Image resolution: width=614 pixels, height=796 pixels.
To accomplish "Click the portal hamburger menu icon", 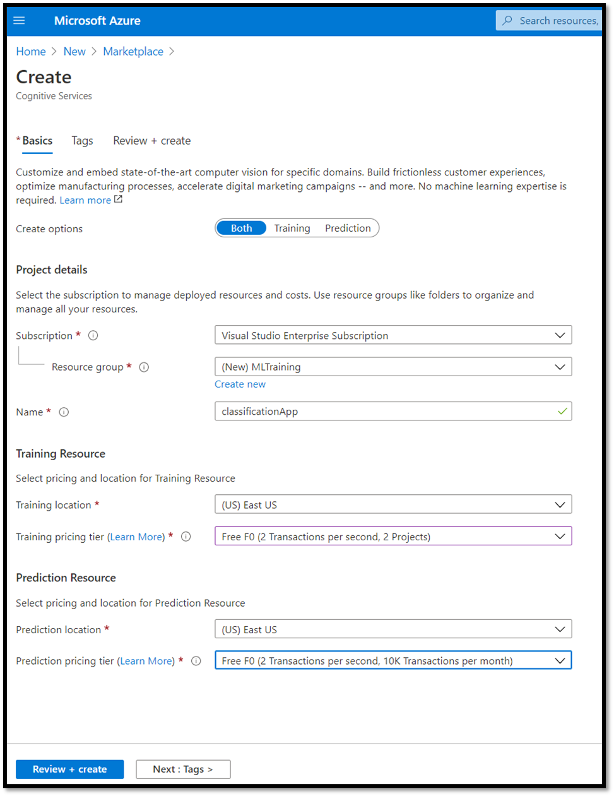I will (x=19, y=20).
